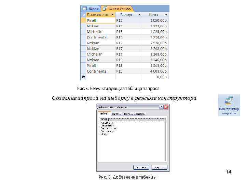
Task: Close the Добавление таблицы dialog with the red X
Action: click(x=166, y=107)
